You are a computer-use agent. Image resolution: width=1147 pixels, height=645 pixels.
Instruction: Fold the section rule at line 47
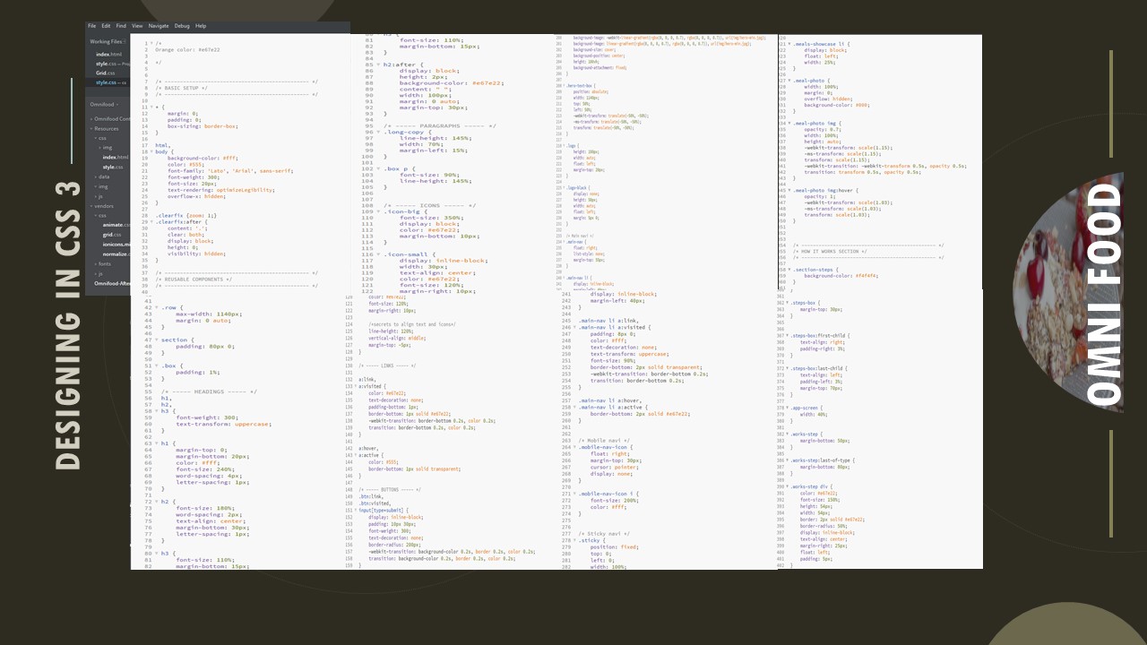pyautogui.click(x=155, y=340)
